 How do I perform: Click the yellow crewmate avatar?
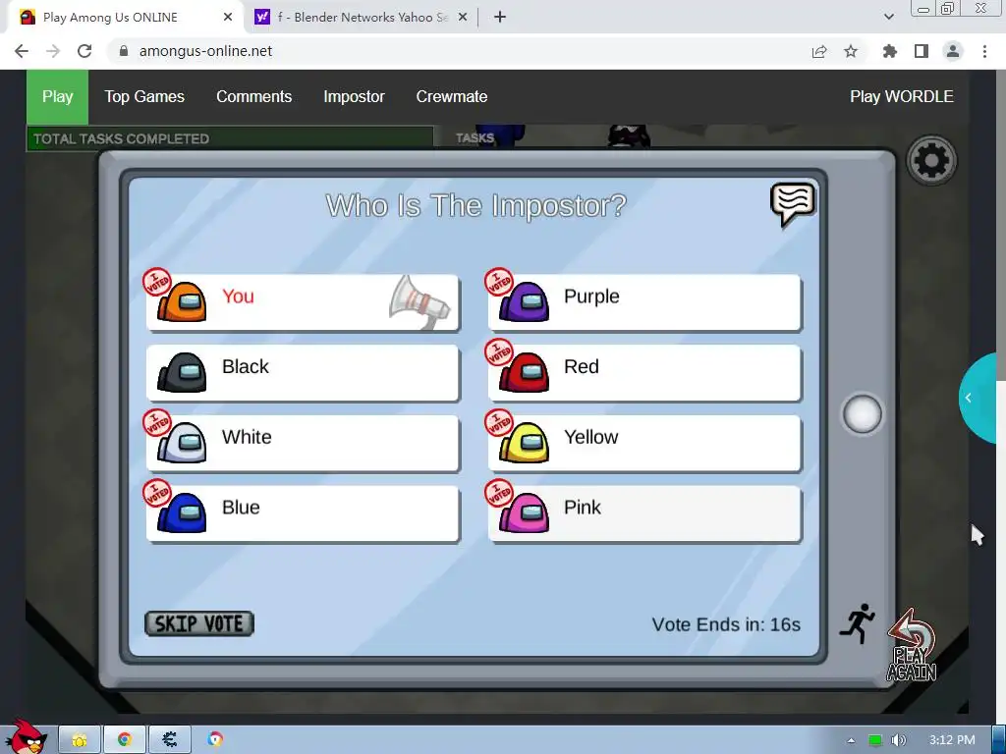525,443
